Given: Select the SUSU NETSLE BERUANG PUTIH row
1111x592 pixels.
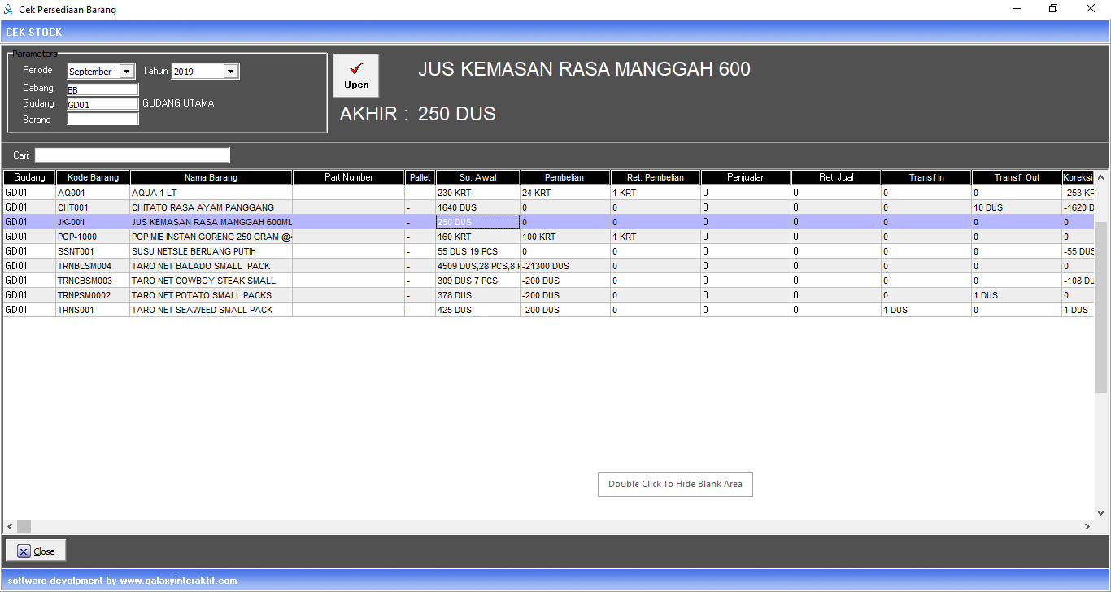Looking at the screenshot, I should (211, 251).
